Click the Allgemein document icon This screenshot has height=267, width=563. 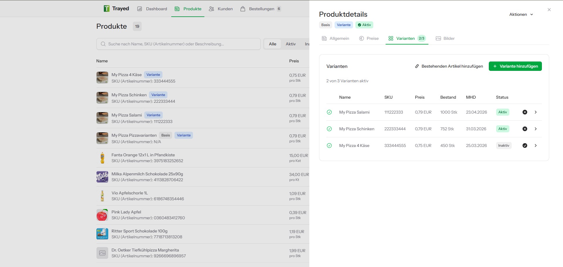pos(324,38)
